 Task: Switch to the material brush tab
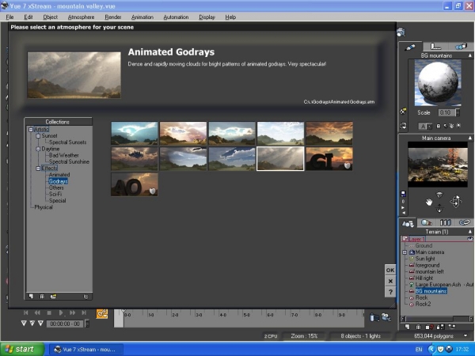click(410, 47)
